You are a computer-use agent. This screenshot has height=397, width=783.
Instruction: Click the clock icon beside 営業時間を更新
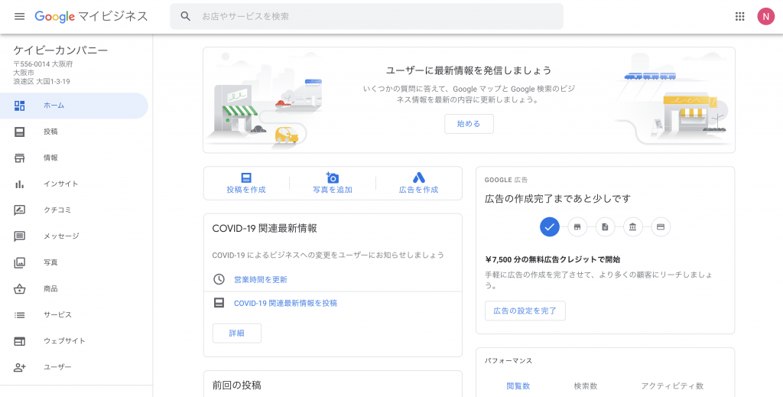(x=219, y=279)
